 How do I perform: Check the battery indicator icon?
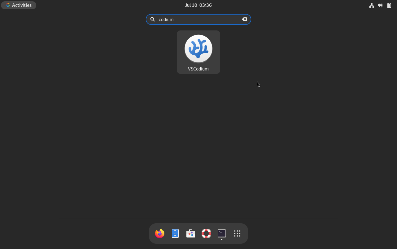coord(389,5)
